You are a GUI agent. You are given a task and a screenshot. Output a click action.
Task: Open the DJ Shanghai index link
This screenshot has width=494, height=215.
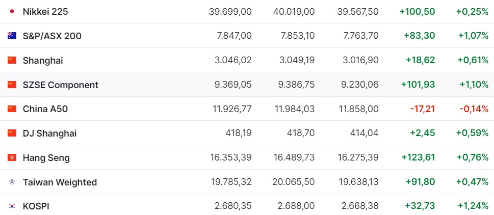coord(50,133)
